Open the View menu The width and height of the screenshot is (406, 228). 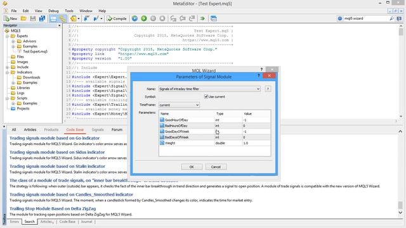[x=38, y=11]
